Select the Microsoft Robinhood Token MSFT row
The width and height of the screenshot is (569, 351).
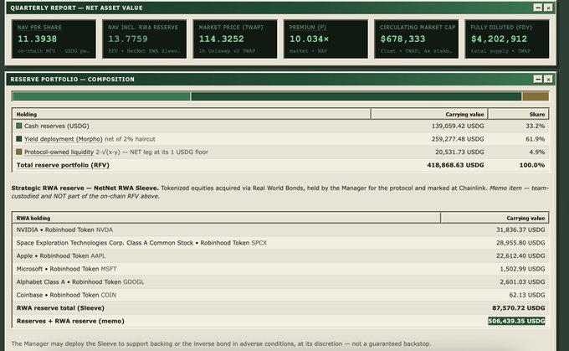(x=280, y=269)
